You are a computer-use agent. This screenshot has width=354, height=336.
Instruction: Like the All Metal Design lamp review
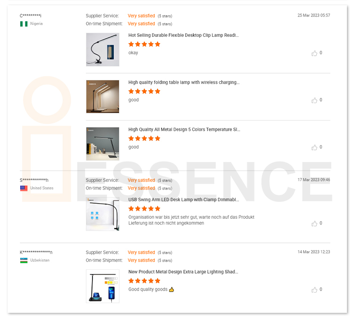pyautogui.click(x=314, y=147)
